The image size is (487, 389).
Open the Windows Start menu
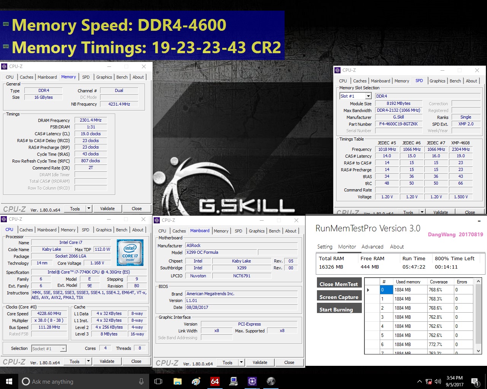[9, 381]
